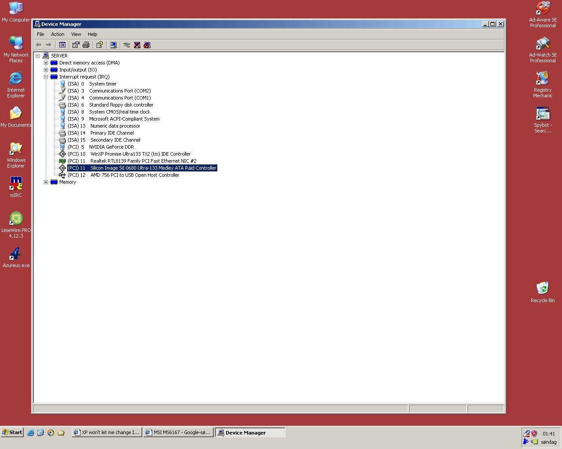This screenshot has height=449, width=562.
Task: Launch Internet Explorer from the Quick Launch bar
Action: (31, 432)
